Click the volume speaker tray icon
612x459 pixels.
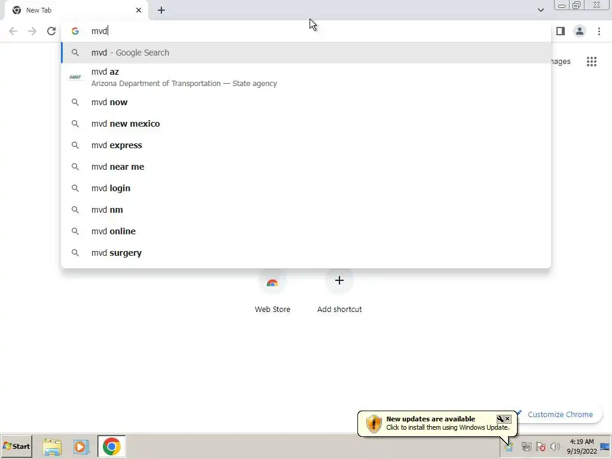point(555,446)
